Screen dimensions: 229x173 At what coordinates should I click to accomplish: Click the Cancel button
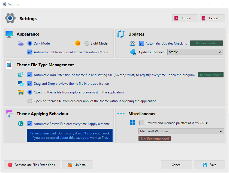click(x=176, y=165)
